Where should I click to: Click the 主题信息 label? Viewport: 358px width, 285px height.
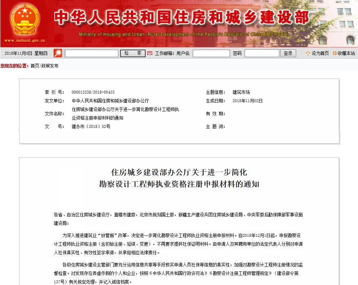coord(215,92)
